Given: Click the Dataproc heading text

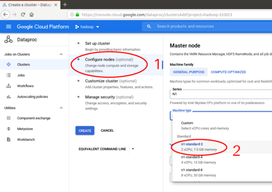Looking at the screenshot, I should click(x=27, y=40).
